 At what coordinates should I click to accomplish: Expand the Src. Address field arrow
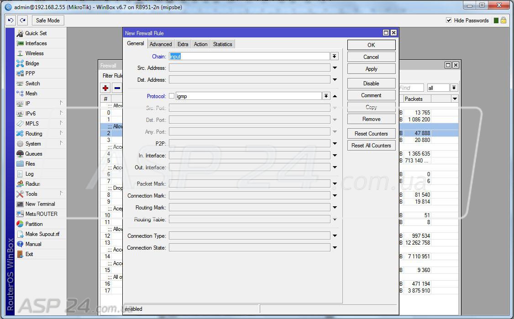pos(335,68)
